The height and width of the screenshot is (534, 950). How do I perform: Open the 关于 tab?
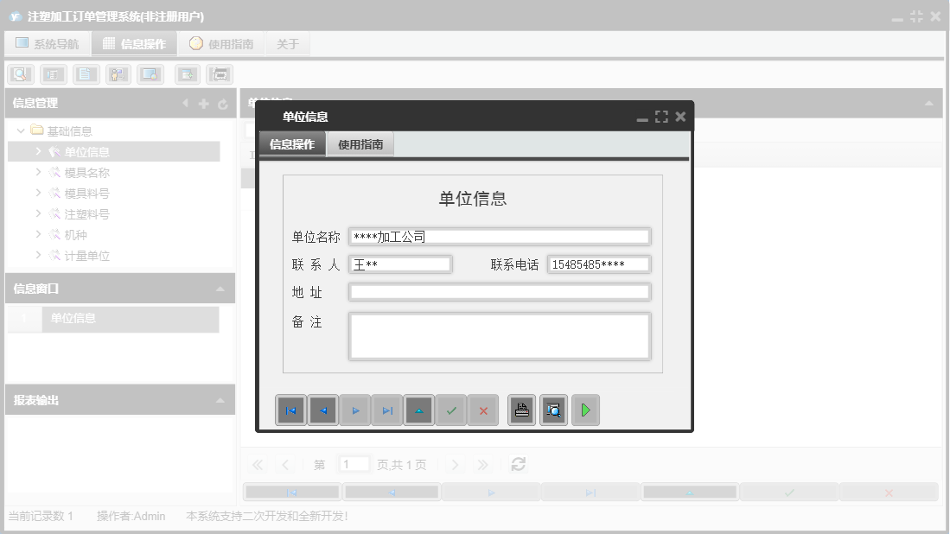tap(288, 43)
